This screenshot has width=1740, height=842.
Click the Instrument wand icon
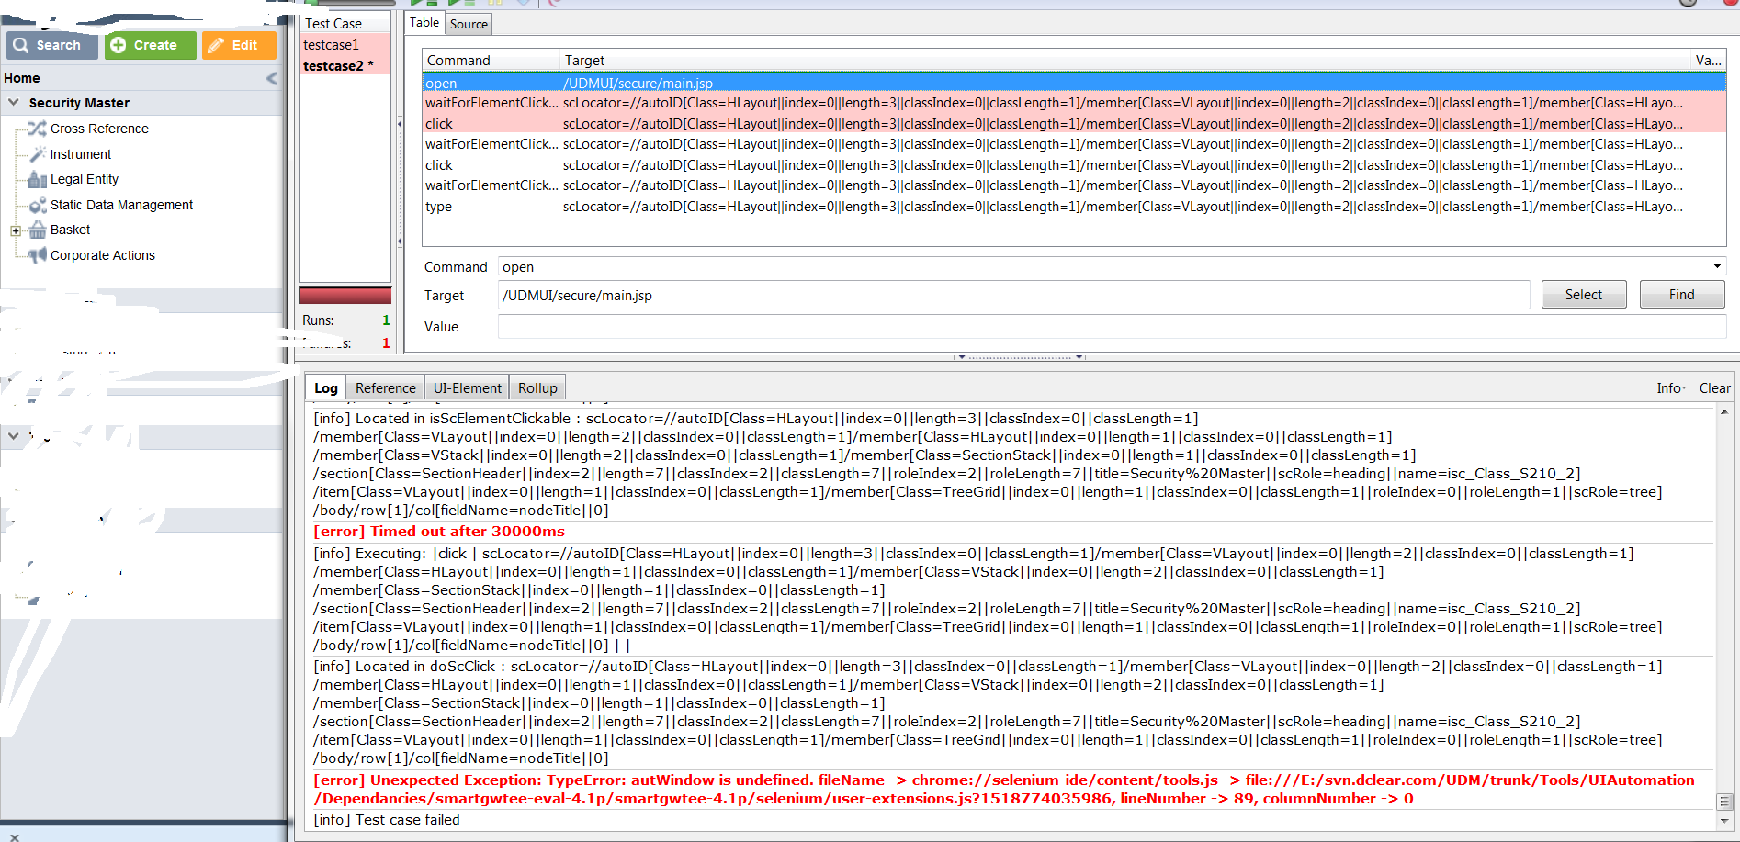click(x=37, y=154)
